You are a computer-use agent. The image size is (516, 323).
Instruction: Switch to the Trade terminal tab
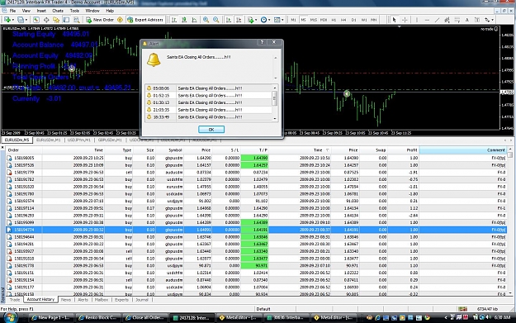click(15, 300)
